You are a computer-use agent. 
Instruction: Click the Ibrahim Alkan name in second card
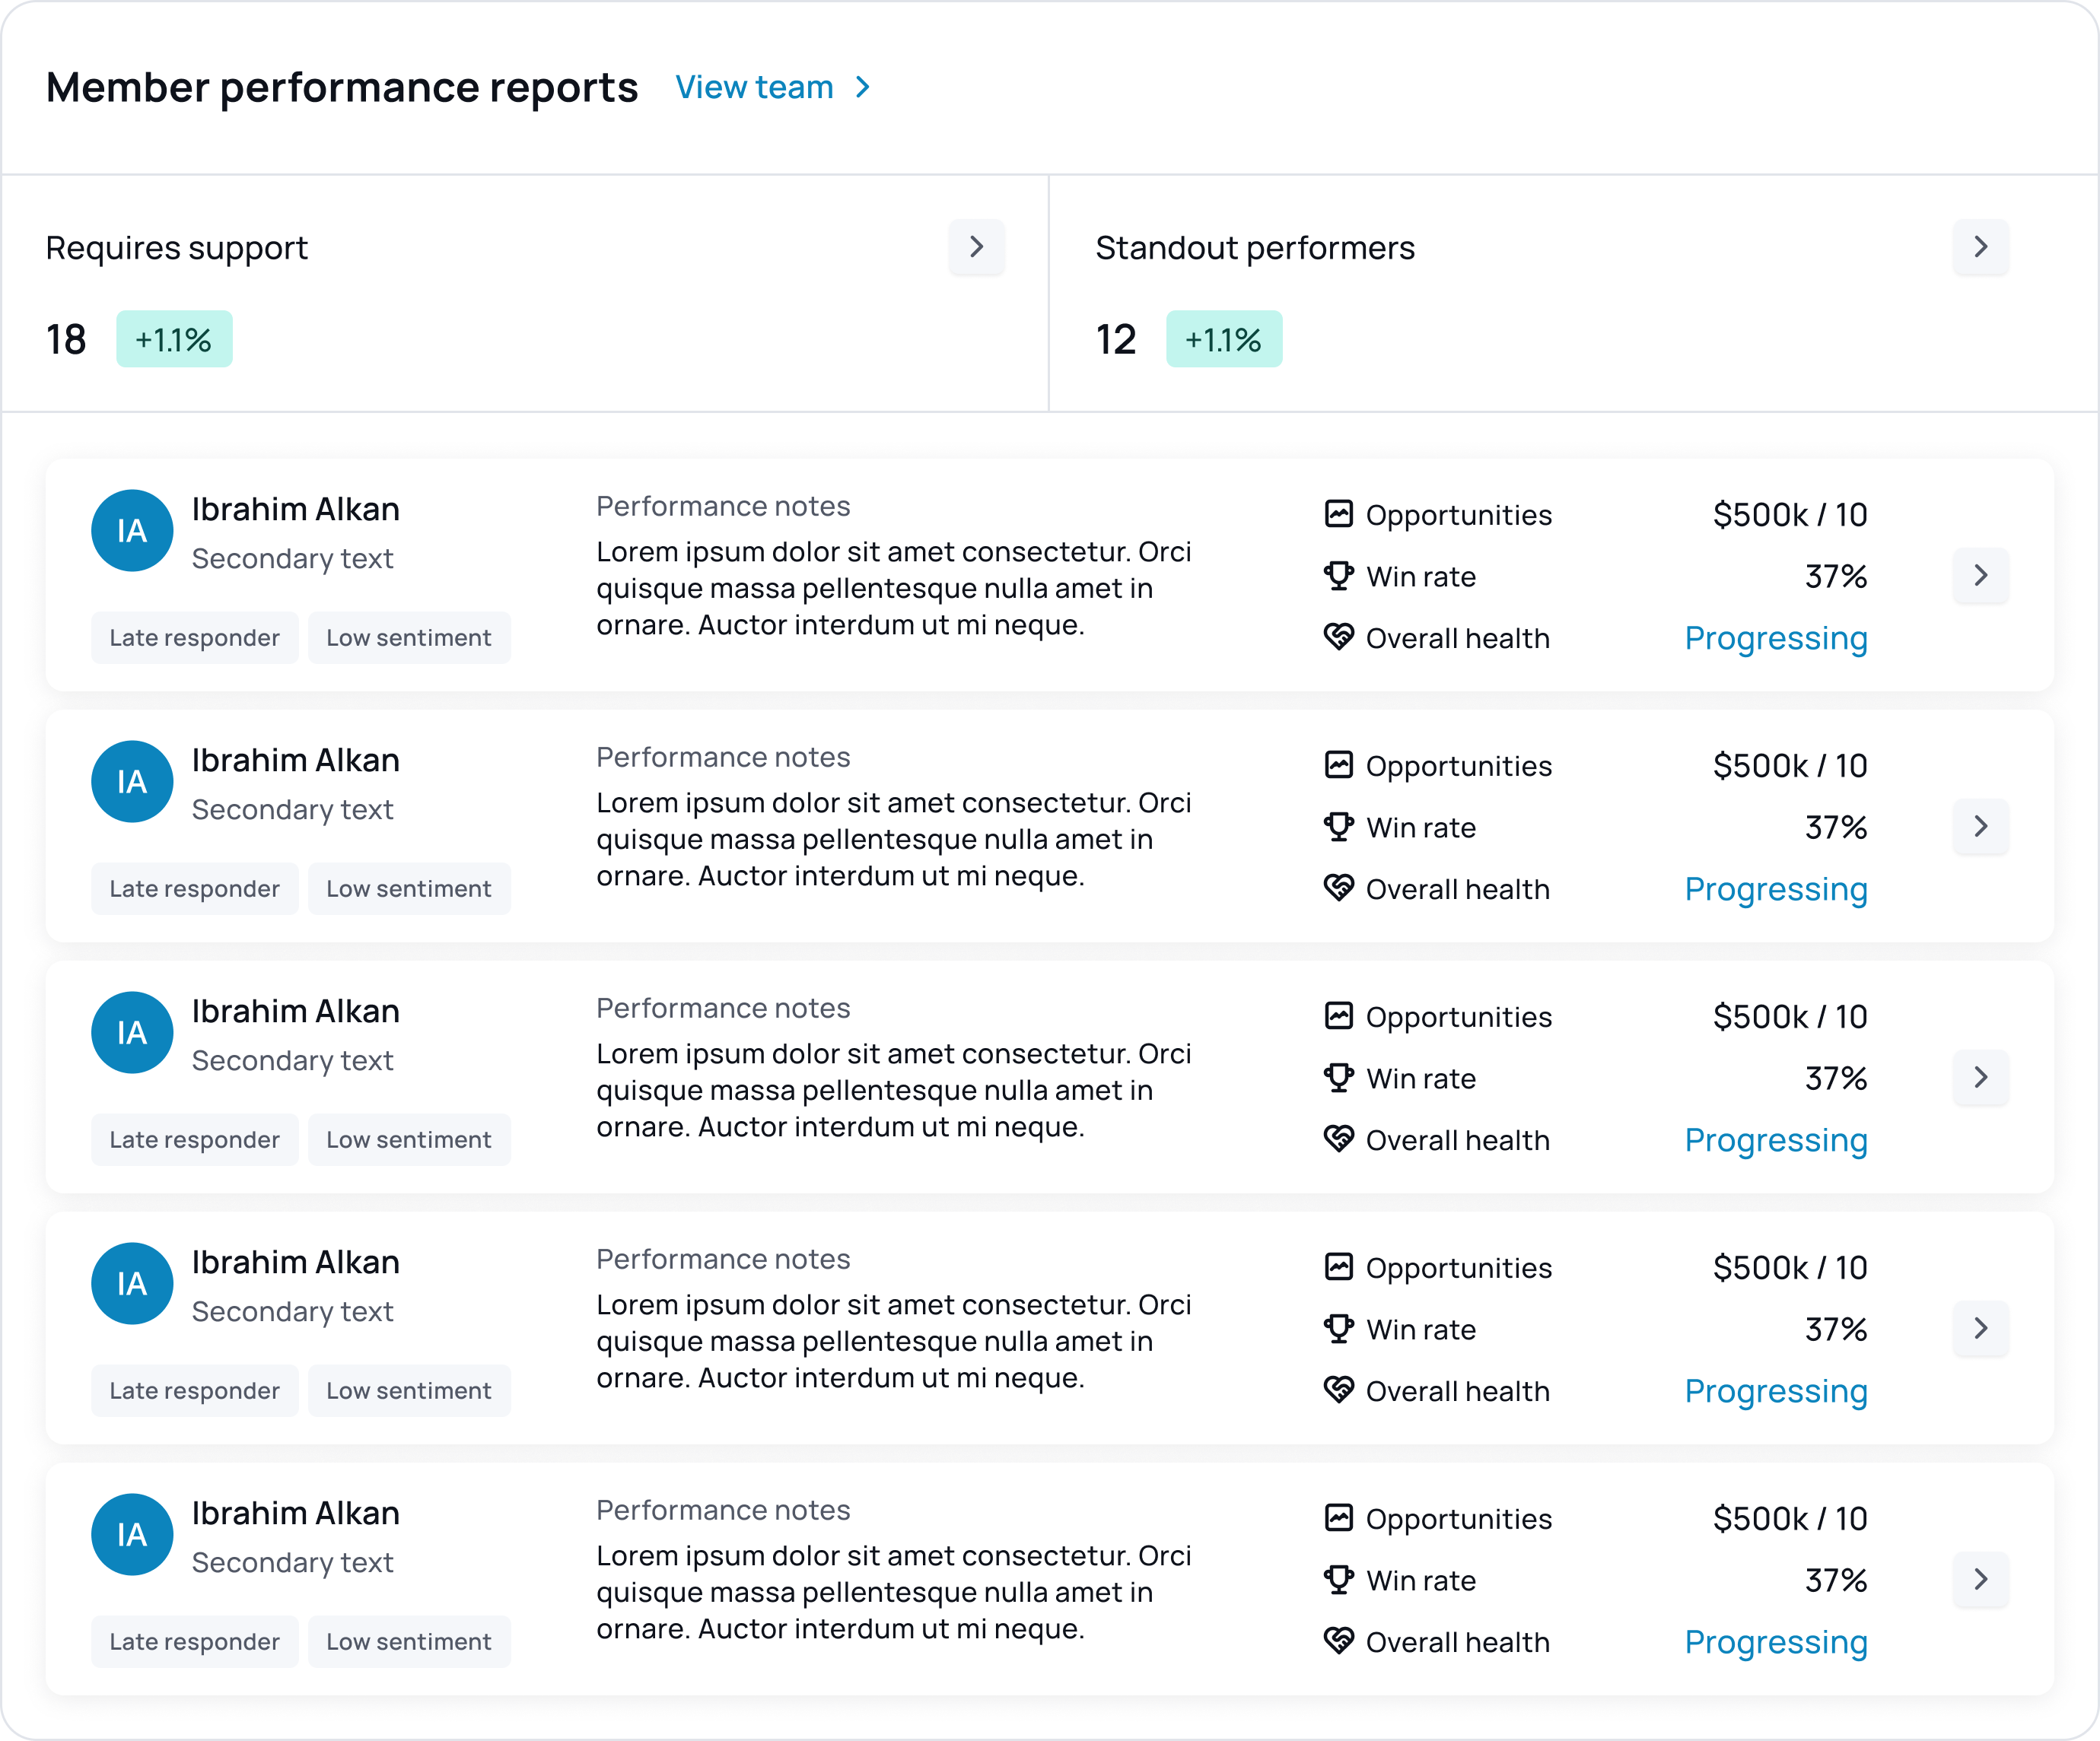[x=295, y=761]
